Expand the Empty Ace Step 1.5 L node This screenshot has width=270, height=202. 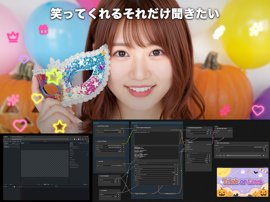click(134, 194)
